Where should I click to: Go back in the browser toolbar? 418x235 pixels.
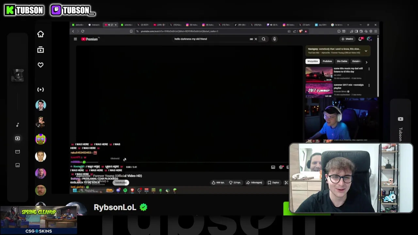73,31
